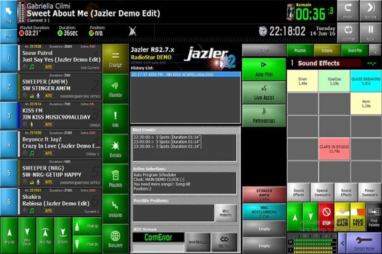Screen dimensions: 382x254
Task: Select Beyonce ft JayZ Crazy In Love
Action: click(x=60, y=144)
